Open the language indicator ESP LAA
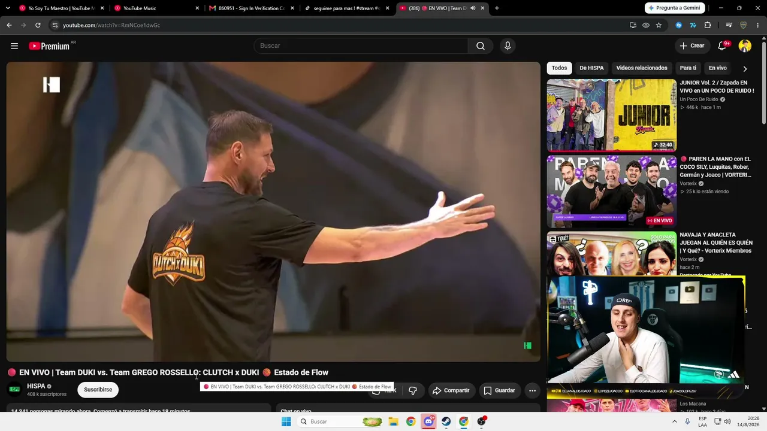The image size is (767, 431). click(x=703, y=421)
